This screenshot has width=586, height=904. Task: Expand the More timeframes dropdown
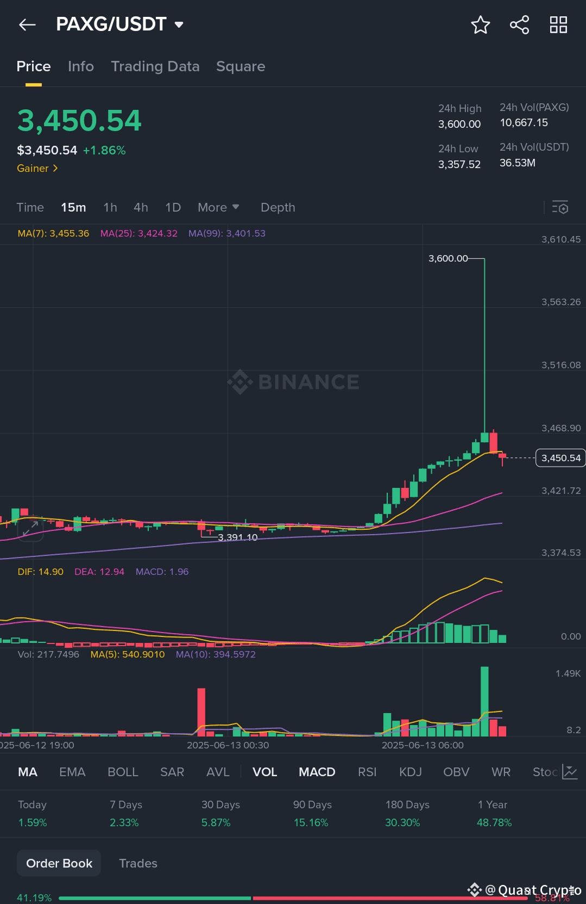[x=218, y=207]
